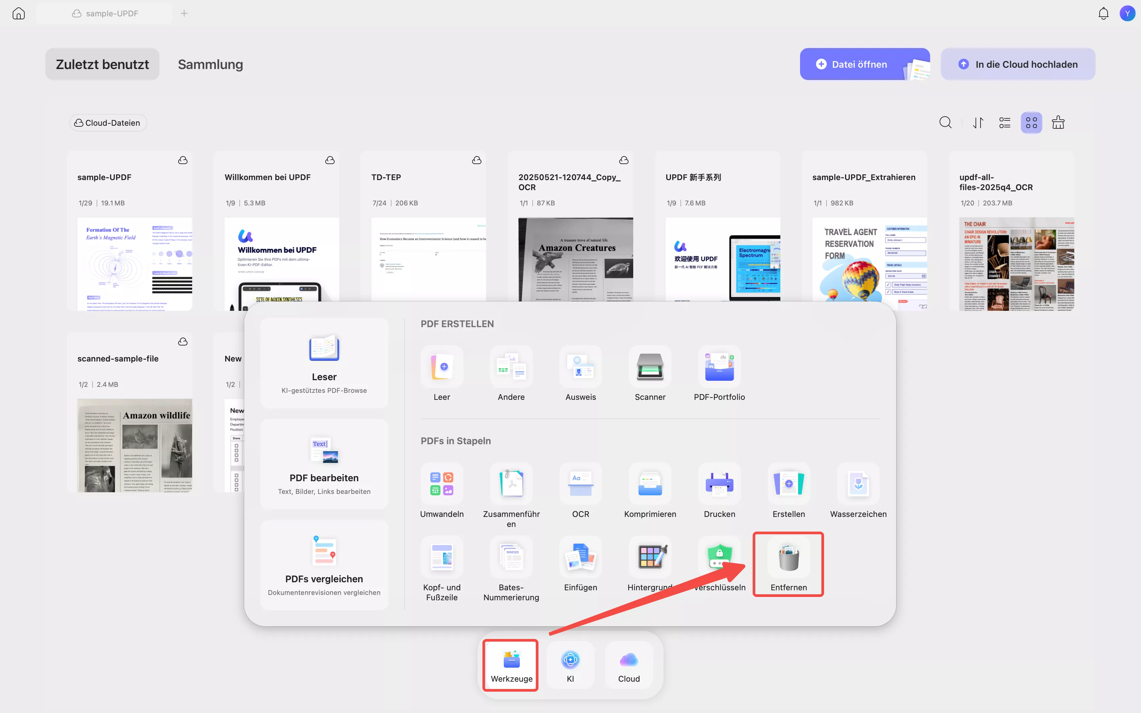Open the Bates-Nummerierung tool
1141x713 pixels.
tap(511, 558)
